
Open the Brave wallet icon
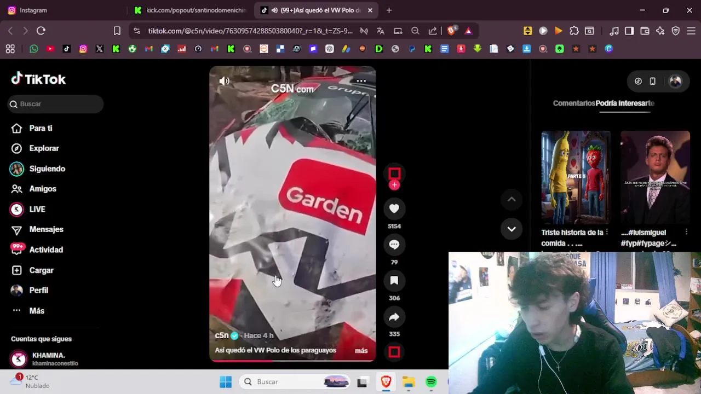pyautogui.click(x=645, y=31)
